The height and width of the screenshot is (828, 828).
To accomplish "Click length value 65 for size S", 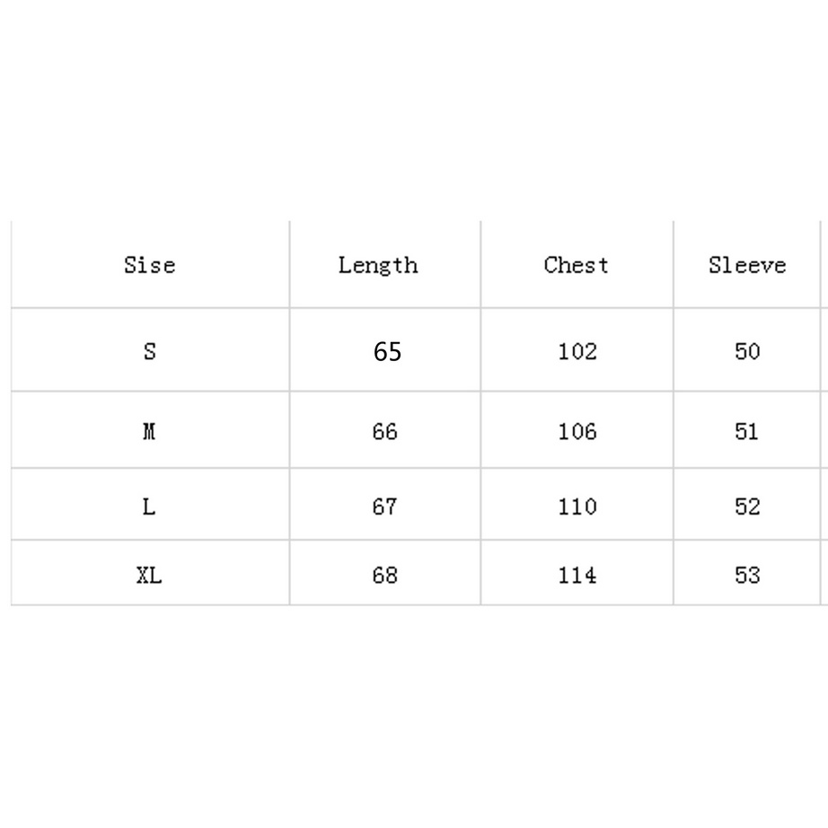I will [387, 352].
